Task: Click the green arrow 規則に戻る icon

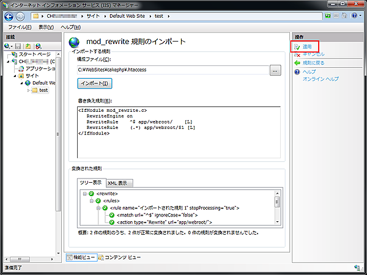Action: pyautogui.click(x=297, y=63)
